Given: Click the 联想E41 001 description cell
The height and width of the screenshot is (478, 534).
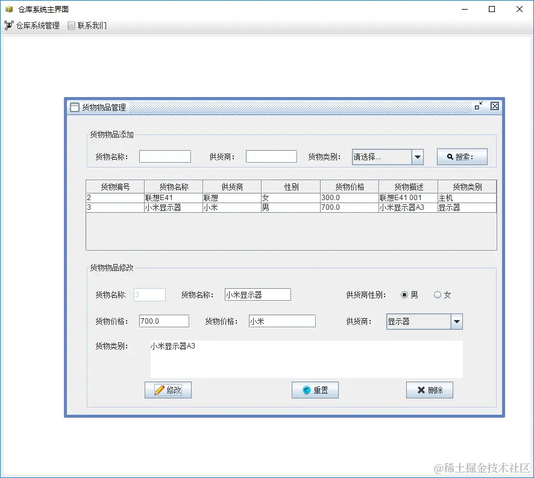Looking at the screenshot, I should [409, 198].
